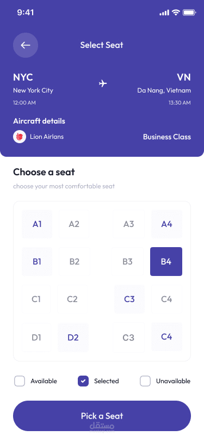Tap the Business Class label
This screenshot has width=204, height=442.
pos(167,137)
